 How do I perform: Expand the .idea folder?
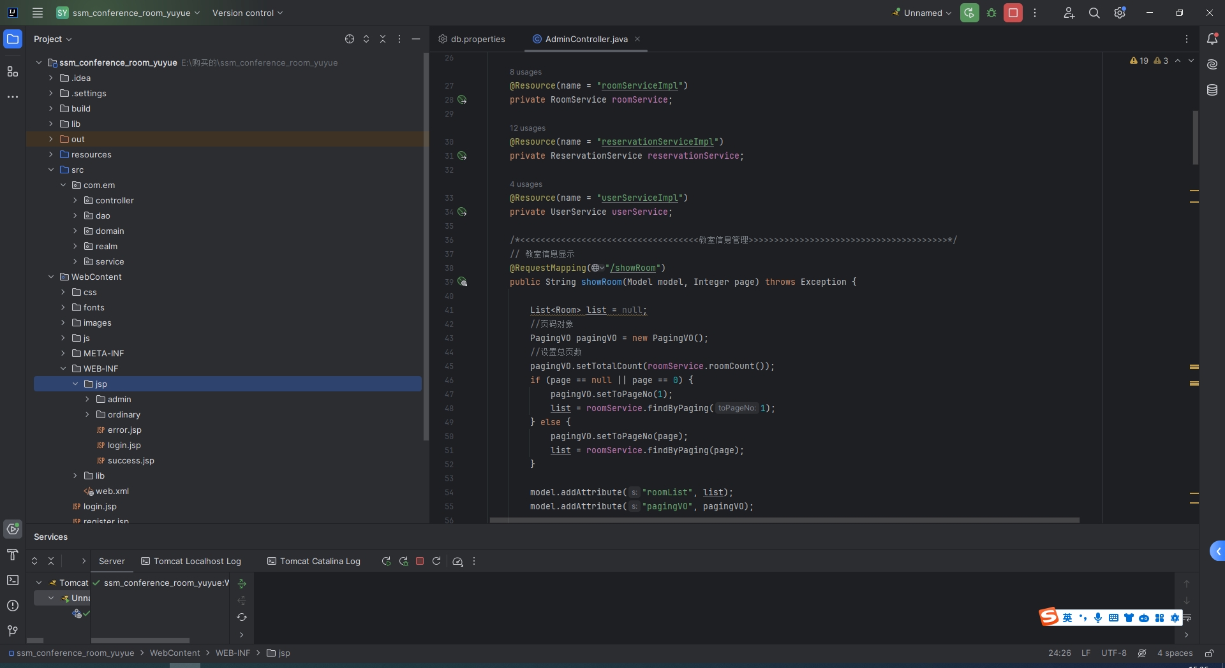51,78
